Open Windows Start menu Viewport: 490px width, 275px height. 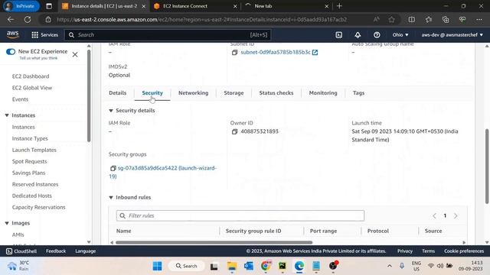click(x=157, y=266)
